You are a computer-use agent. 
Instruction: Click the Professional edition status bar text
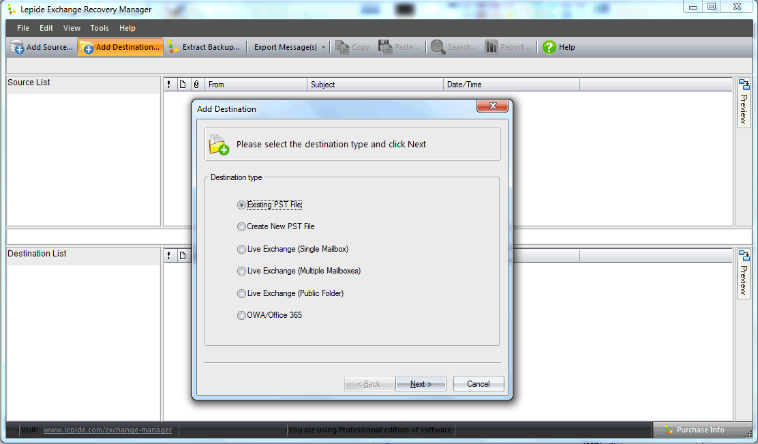(370, 430)
